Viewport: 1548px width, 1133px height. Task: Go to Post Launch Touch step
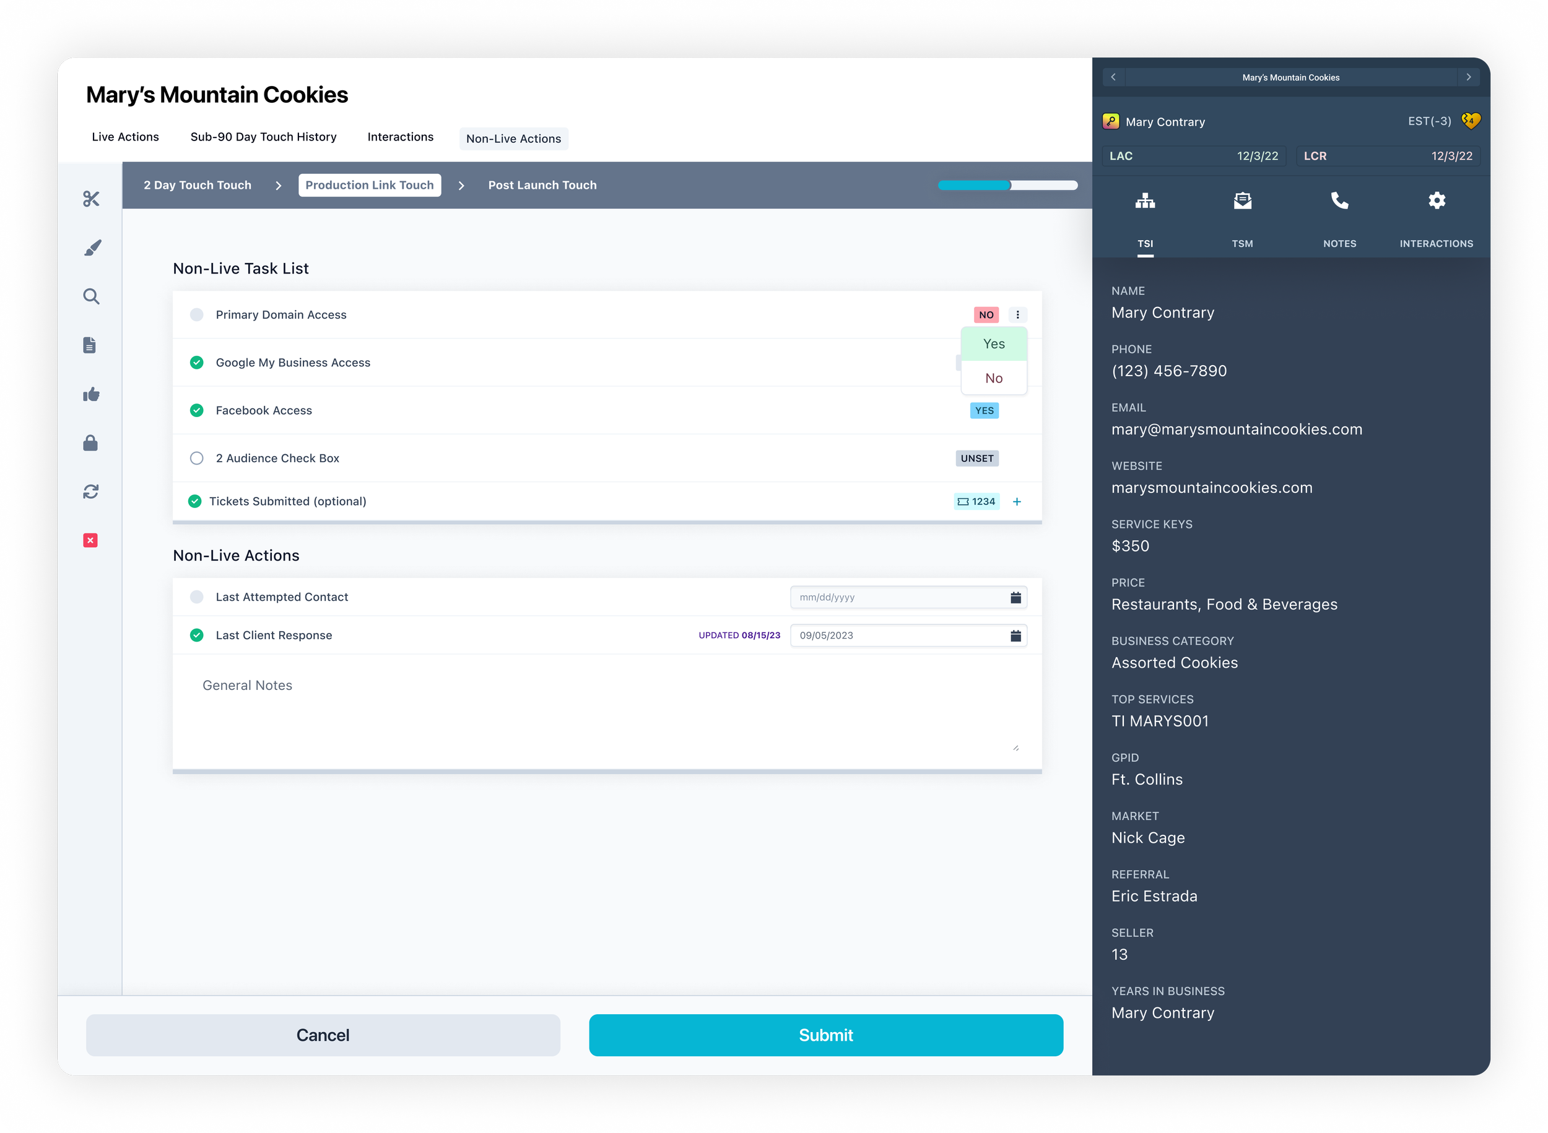(x=542, y=185)
